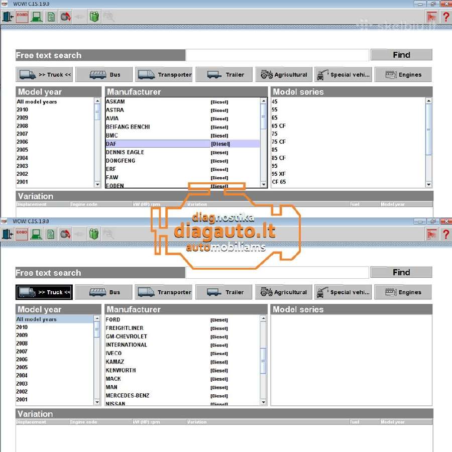Select BEIFANG BENCHI manufacturer in top window
The image size is (452, 452).
183,127
